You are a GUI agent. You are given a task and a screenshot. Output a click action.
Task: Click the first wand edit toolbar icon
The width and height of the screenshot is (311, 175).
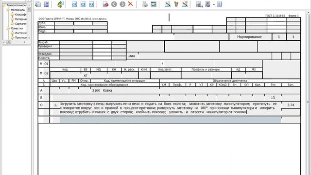point(168,4)
